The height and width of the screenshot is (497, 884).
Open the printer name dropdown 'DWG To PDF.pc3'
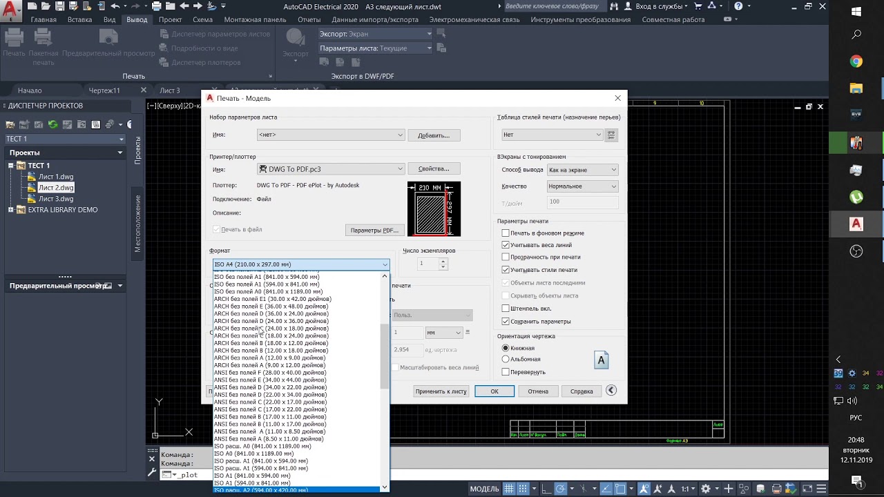(331, 169)
